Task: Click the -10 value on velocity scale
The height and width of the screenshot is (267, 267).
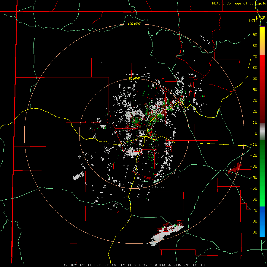Action: point(254,144)
